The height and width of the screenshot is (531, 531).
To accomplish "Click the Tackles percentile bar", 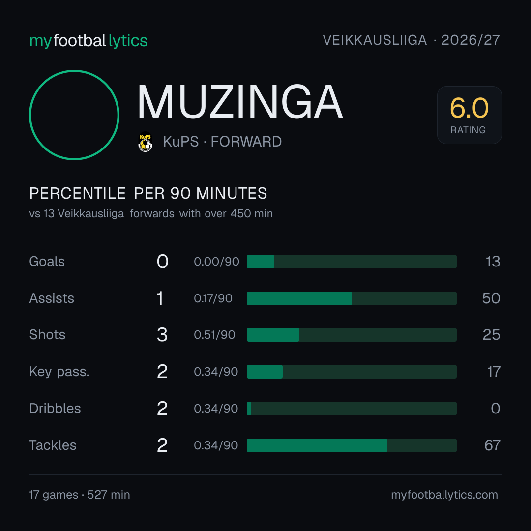I will (x=352, y=445).
